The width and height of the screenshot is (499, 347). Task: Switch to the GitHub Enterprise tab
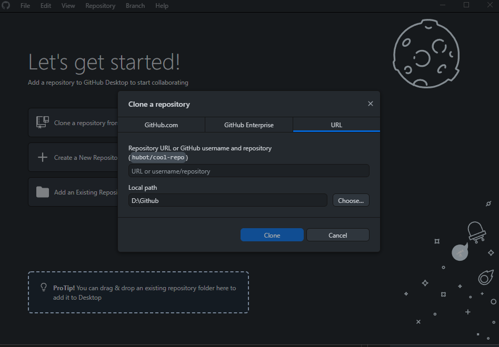(248, 125)
